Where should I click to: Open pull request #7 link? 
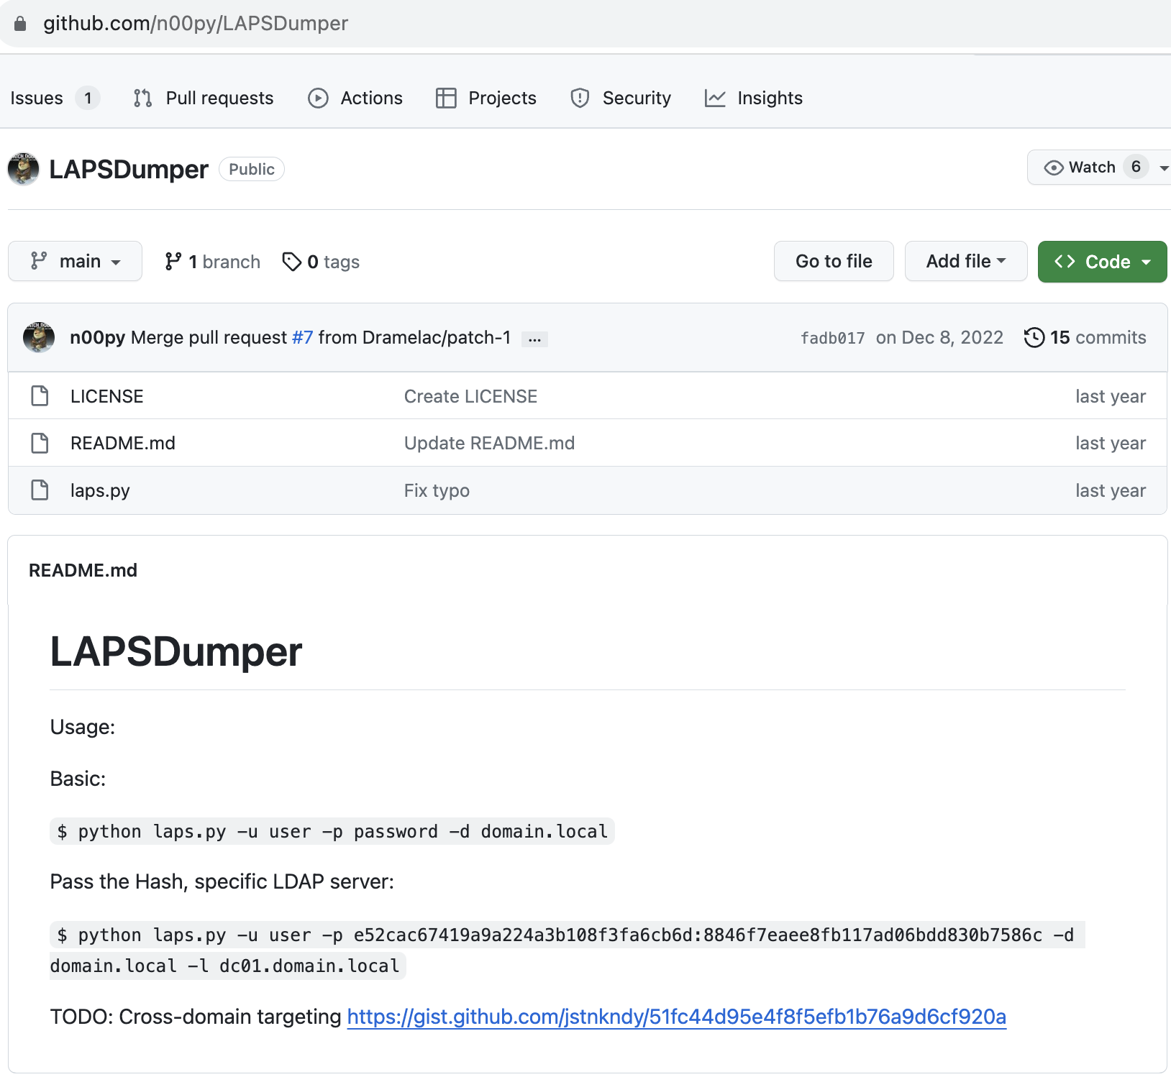click(302, 337)
